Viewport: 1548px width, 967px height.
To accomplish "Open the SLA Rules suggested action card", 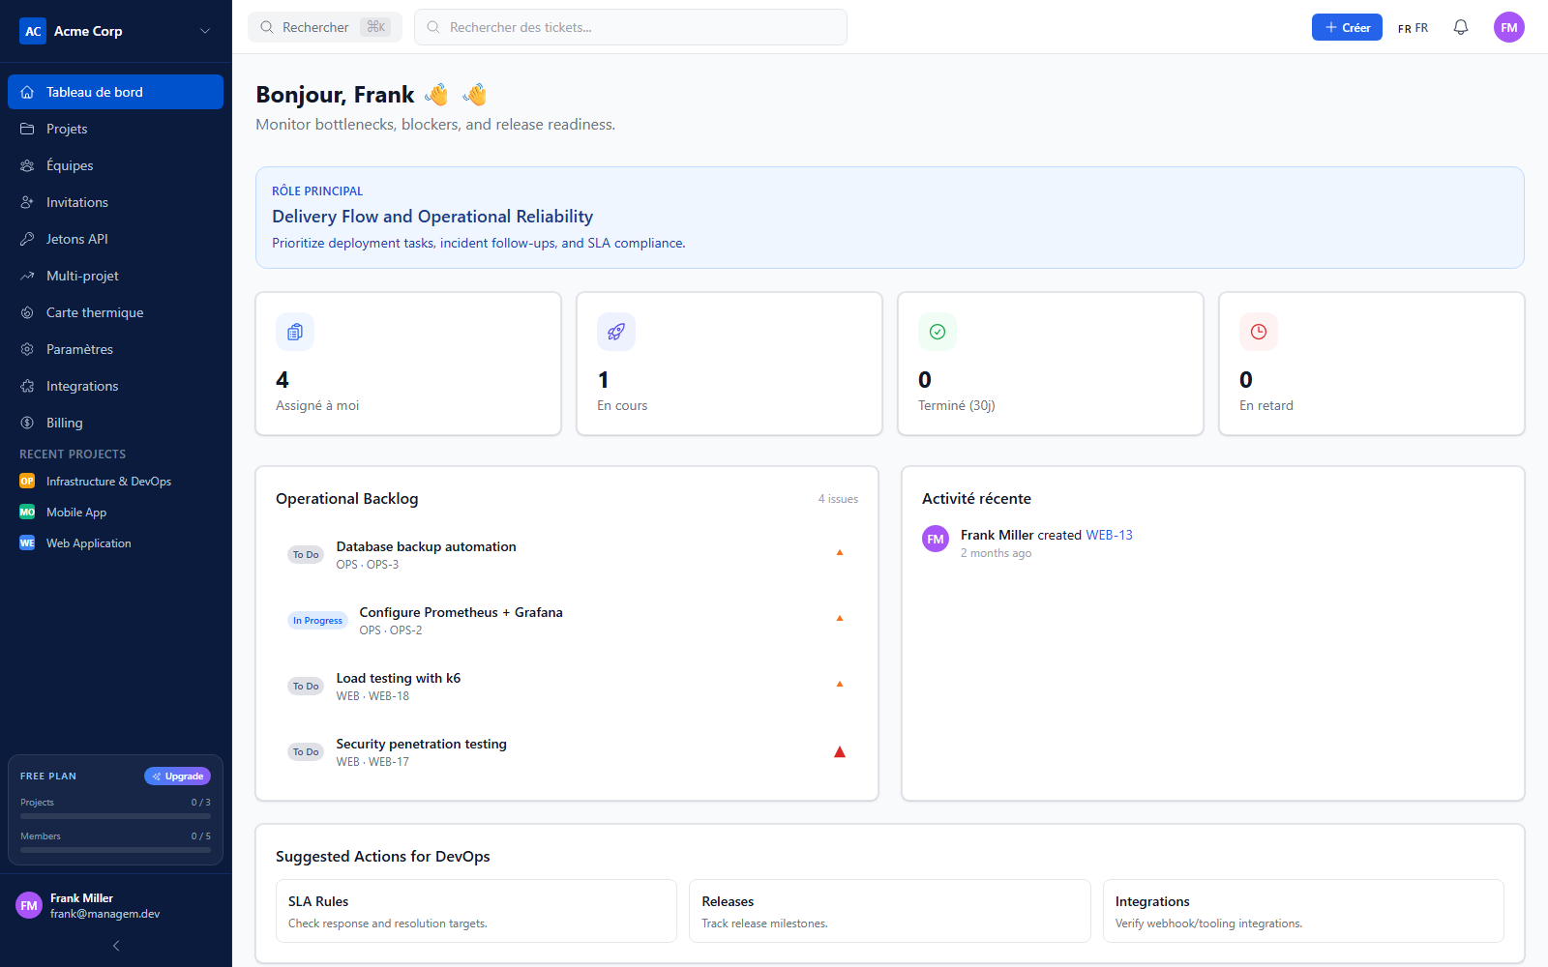I will tap(476, 911).
